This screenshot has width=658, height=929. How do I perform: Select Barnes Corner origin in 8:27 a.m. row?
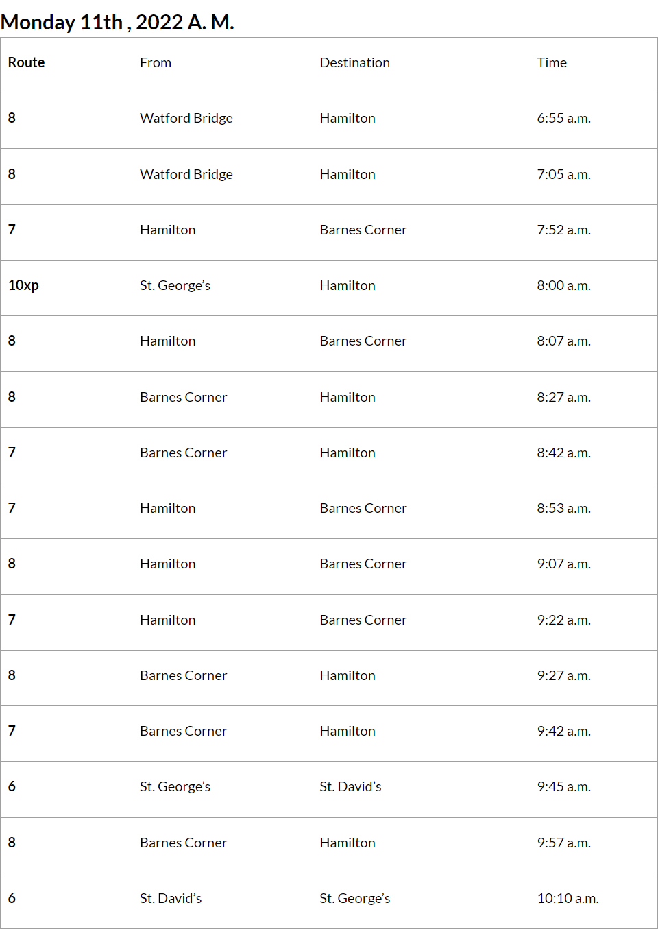coord(183,397)
